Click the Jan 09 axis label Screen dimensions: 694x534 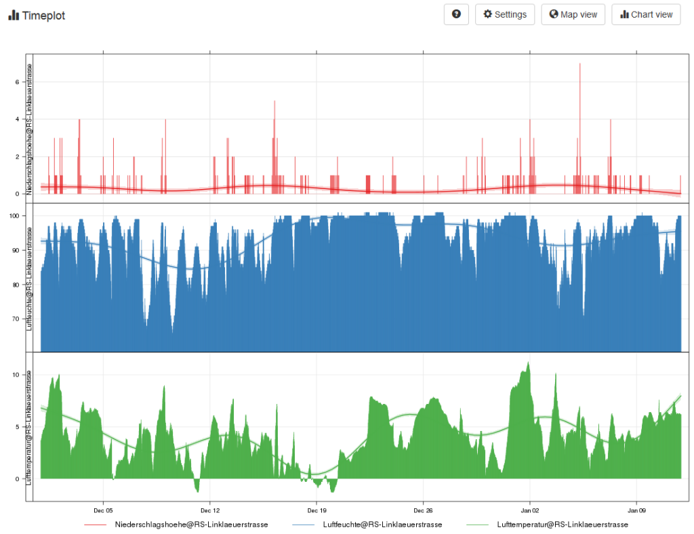point(636,510)
